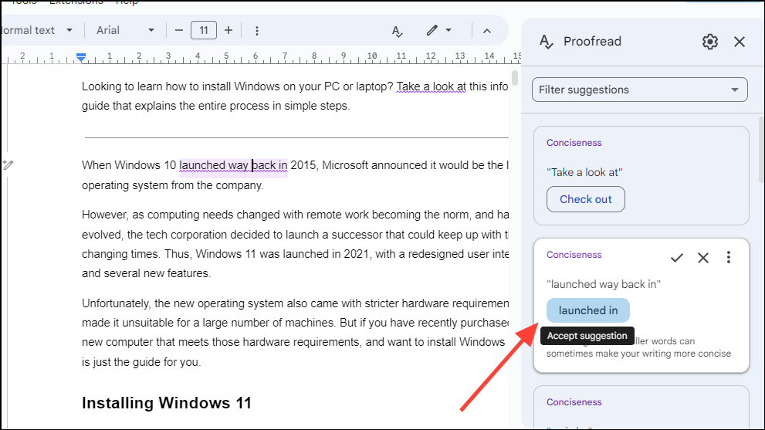The width and height of the screenshot is (765, 430).
Task: Increase font size with plus button
Action: 228,31
